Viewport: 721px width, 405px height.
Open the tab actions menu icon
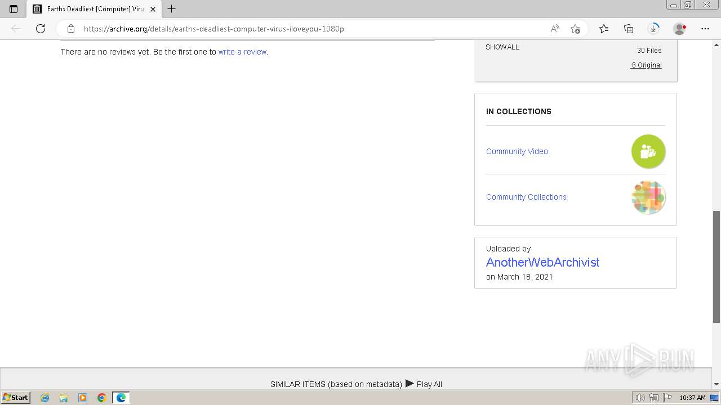tap(14, 9)
